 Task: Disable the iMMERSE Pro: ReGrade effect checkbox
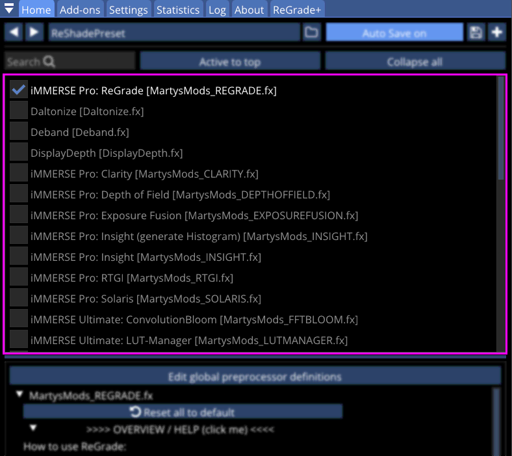[x=19, y=89]
